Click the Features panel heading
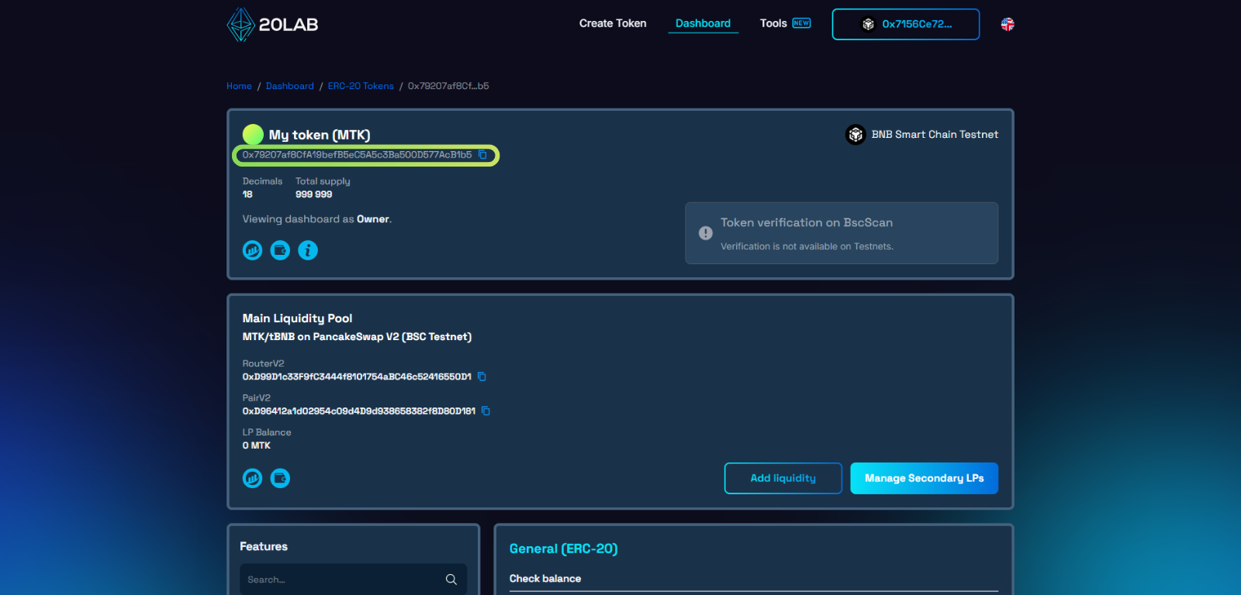 pos(264,546)
